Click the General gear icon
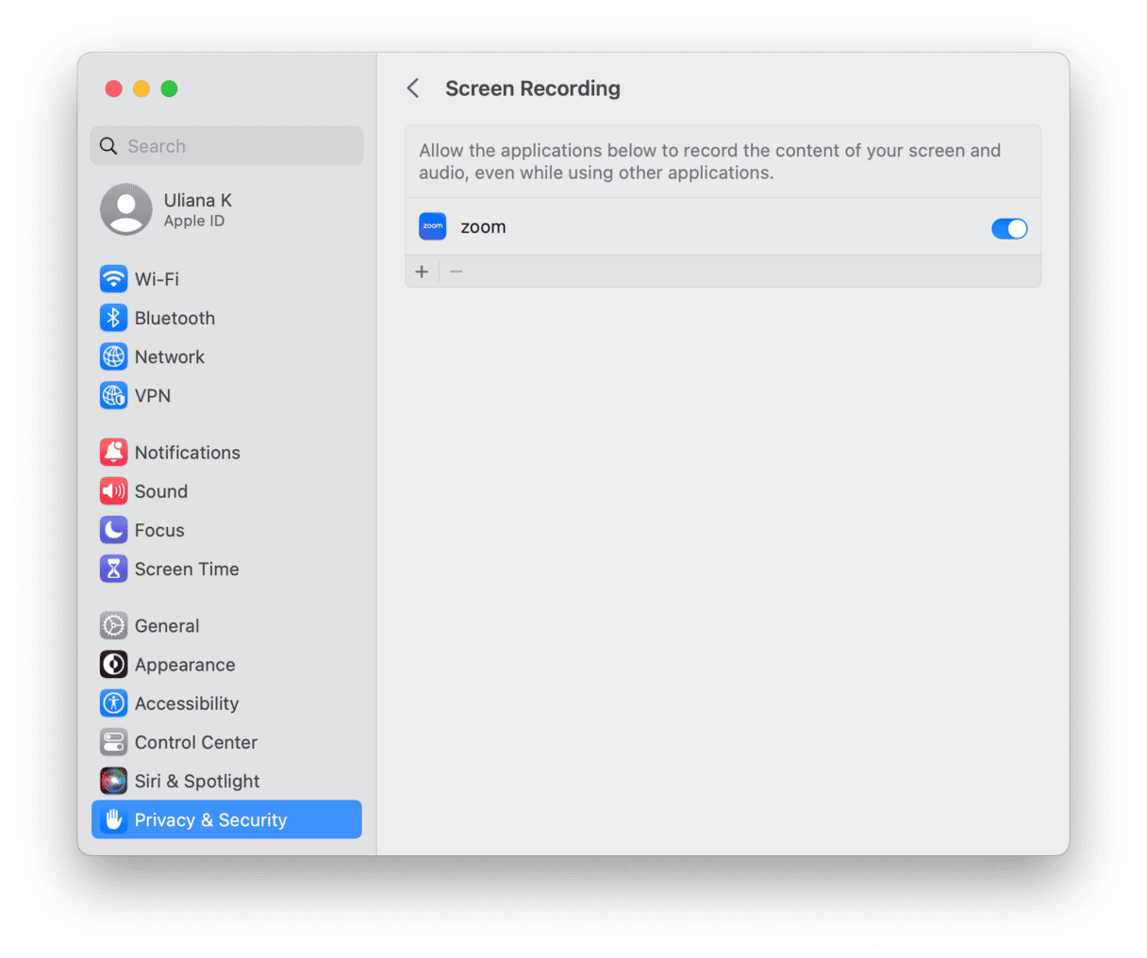Viewport: 1147px width, 958px height. [113, 626]
